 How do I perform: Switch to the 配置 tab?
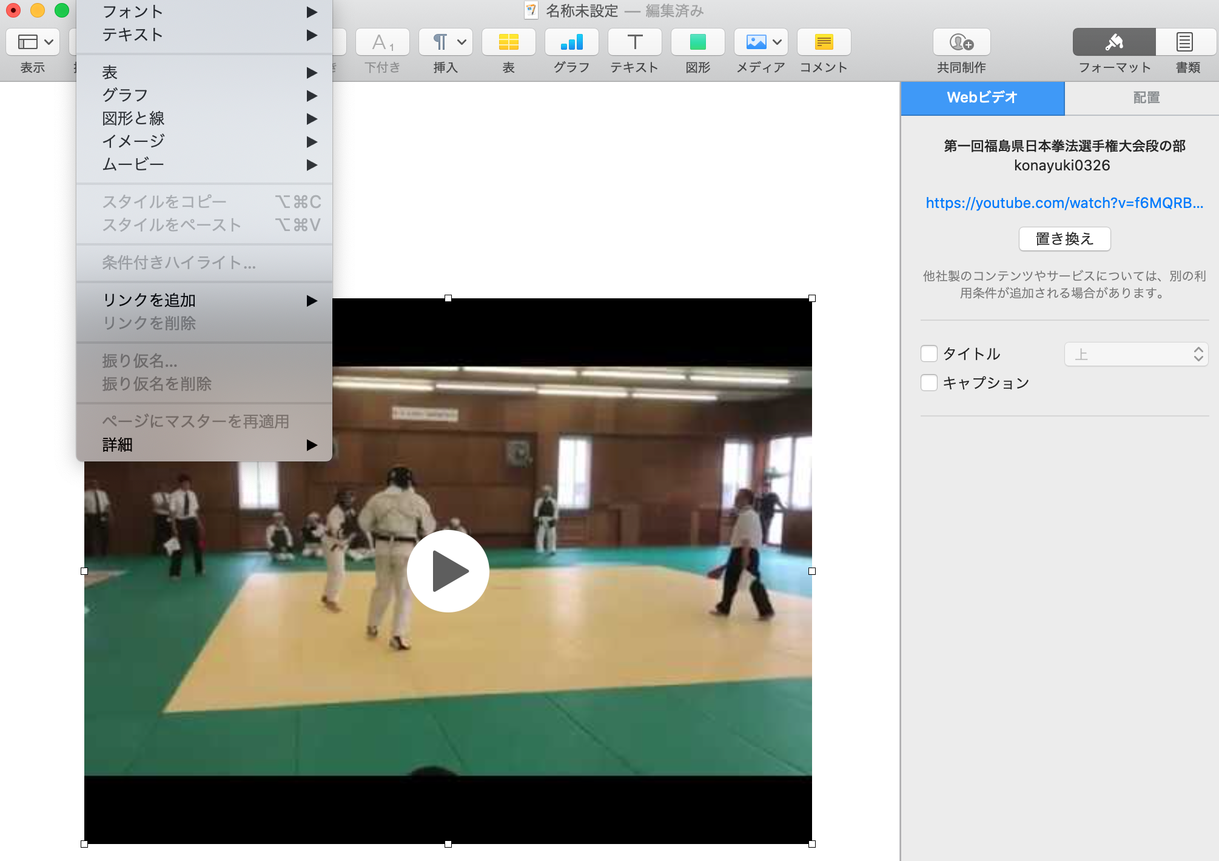pos(1146,98)
